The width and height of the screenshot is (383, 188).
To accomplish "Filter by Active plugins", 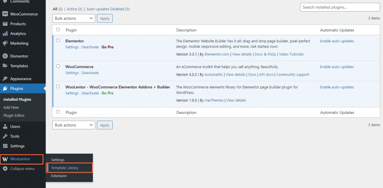I will pyautogui.click(x=72, y=9).
